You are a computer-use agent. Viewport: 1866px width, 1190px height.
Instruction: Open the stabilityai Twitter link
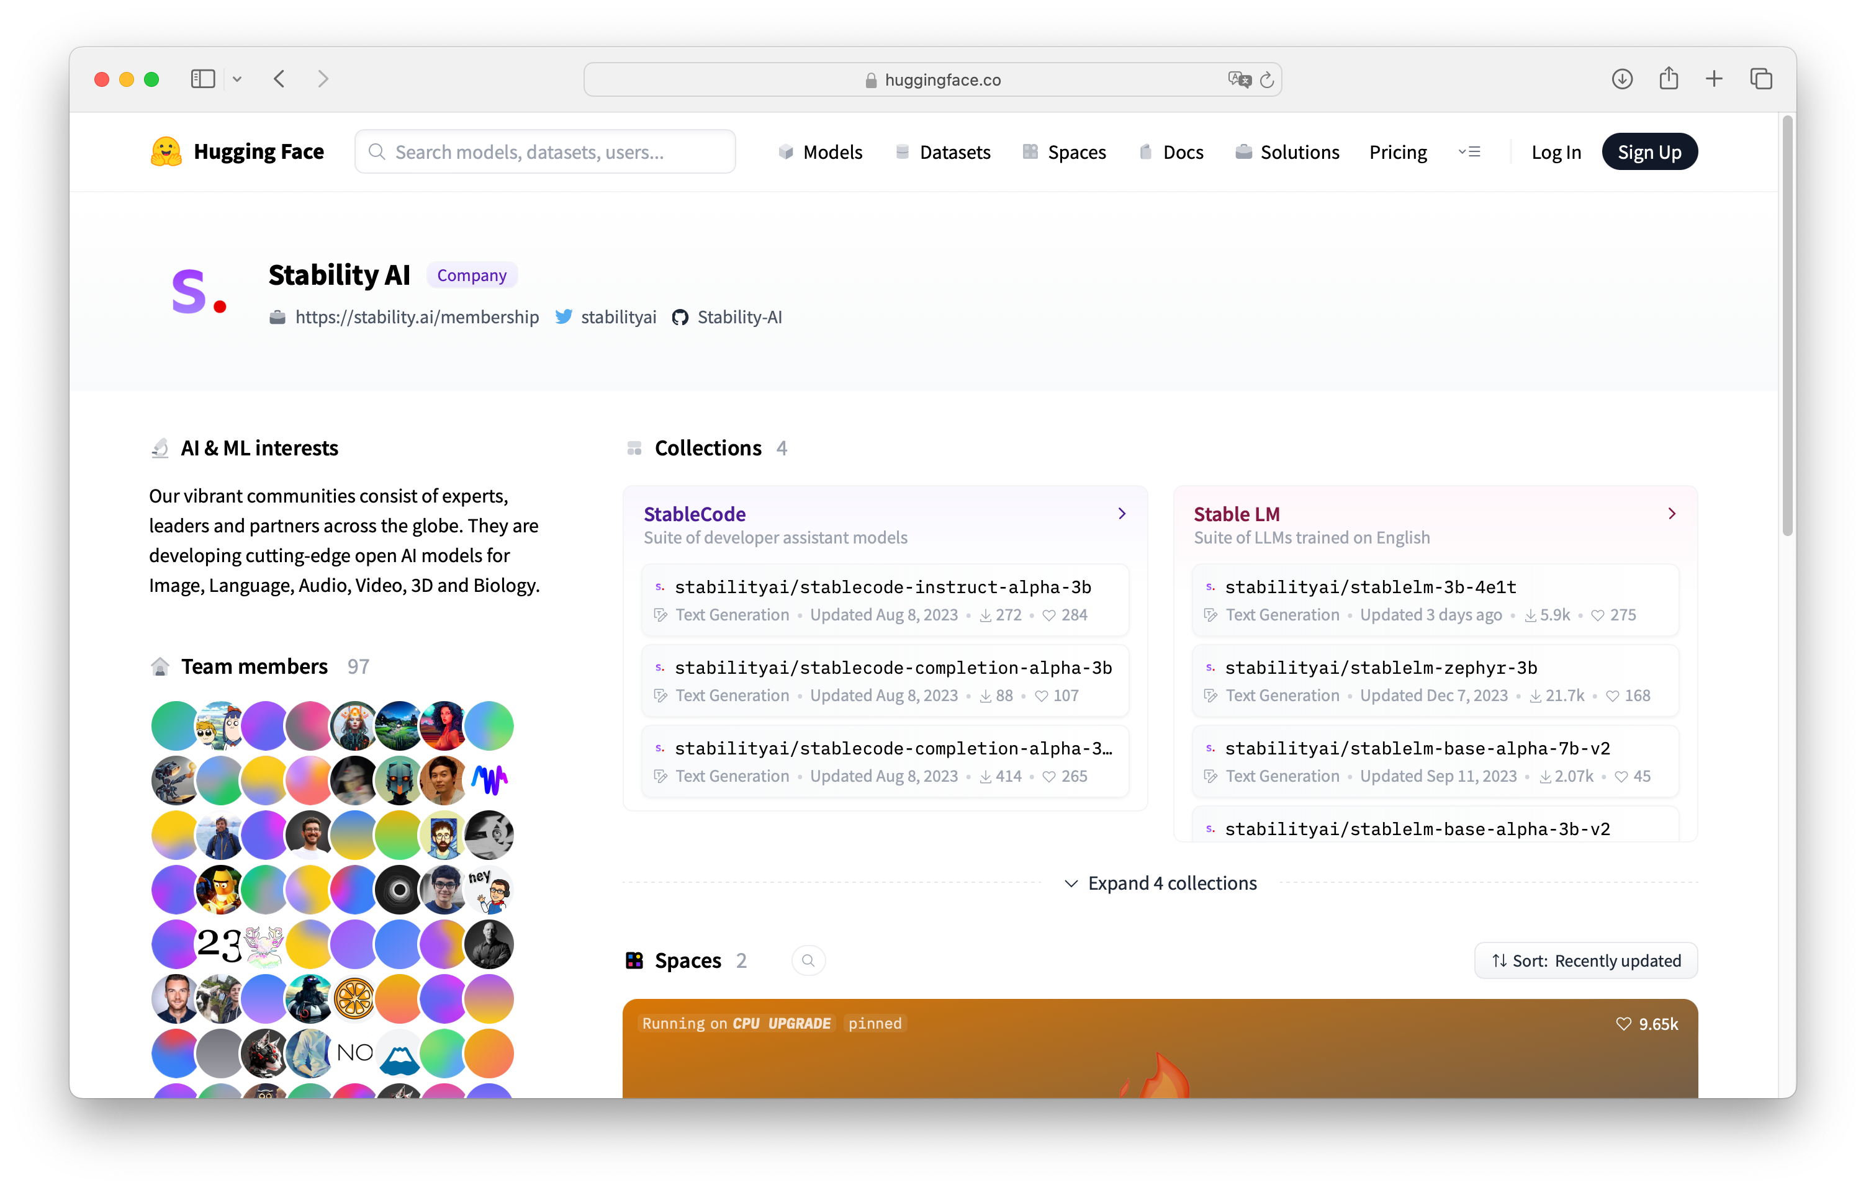tap(618, 317)
